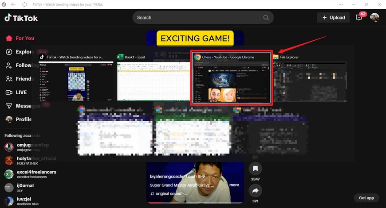
Task: Open the three-dot more menu in title bar
Action: (x=341, y=4)
